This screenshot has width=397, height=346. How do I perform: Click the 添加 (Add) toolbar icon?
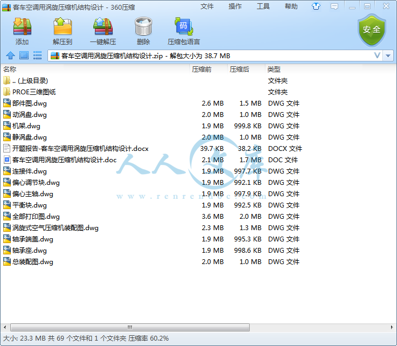[x=22, y=26]
